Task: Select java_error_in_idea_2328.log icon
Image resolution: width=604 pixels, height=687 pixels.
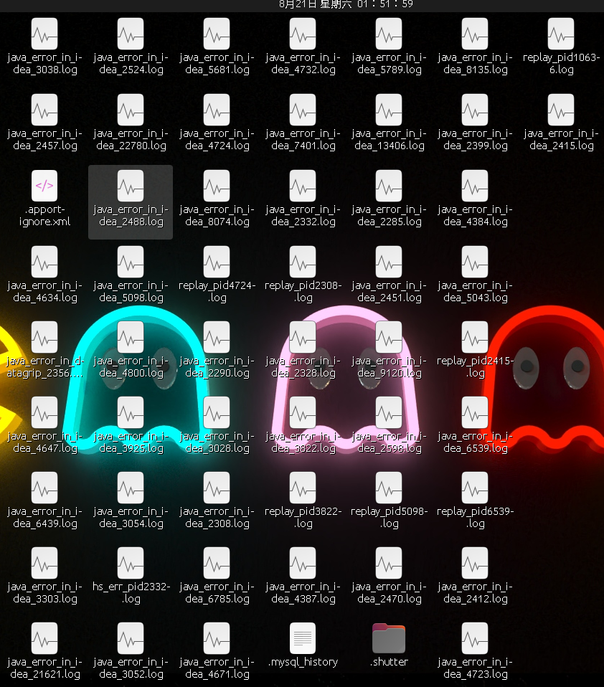Action: click(x=303, y=337)
